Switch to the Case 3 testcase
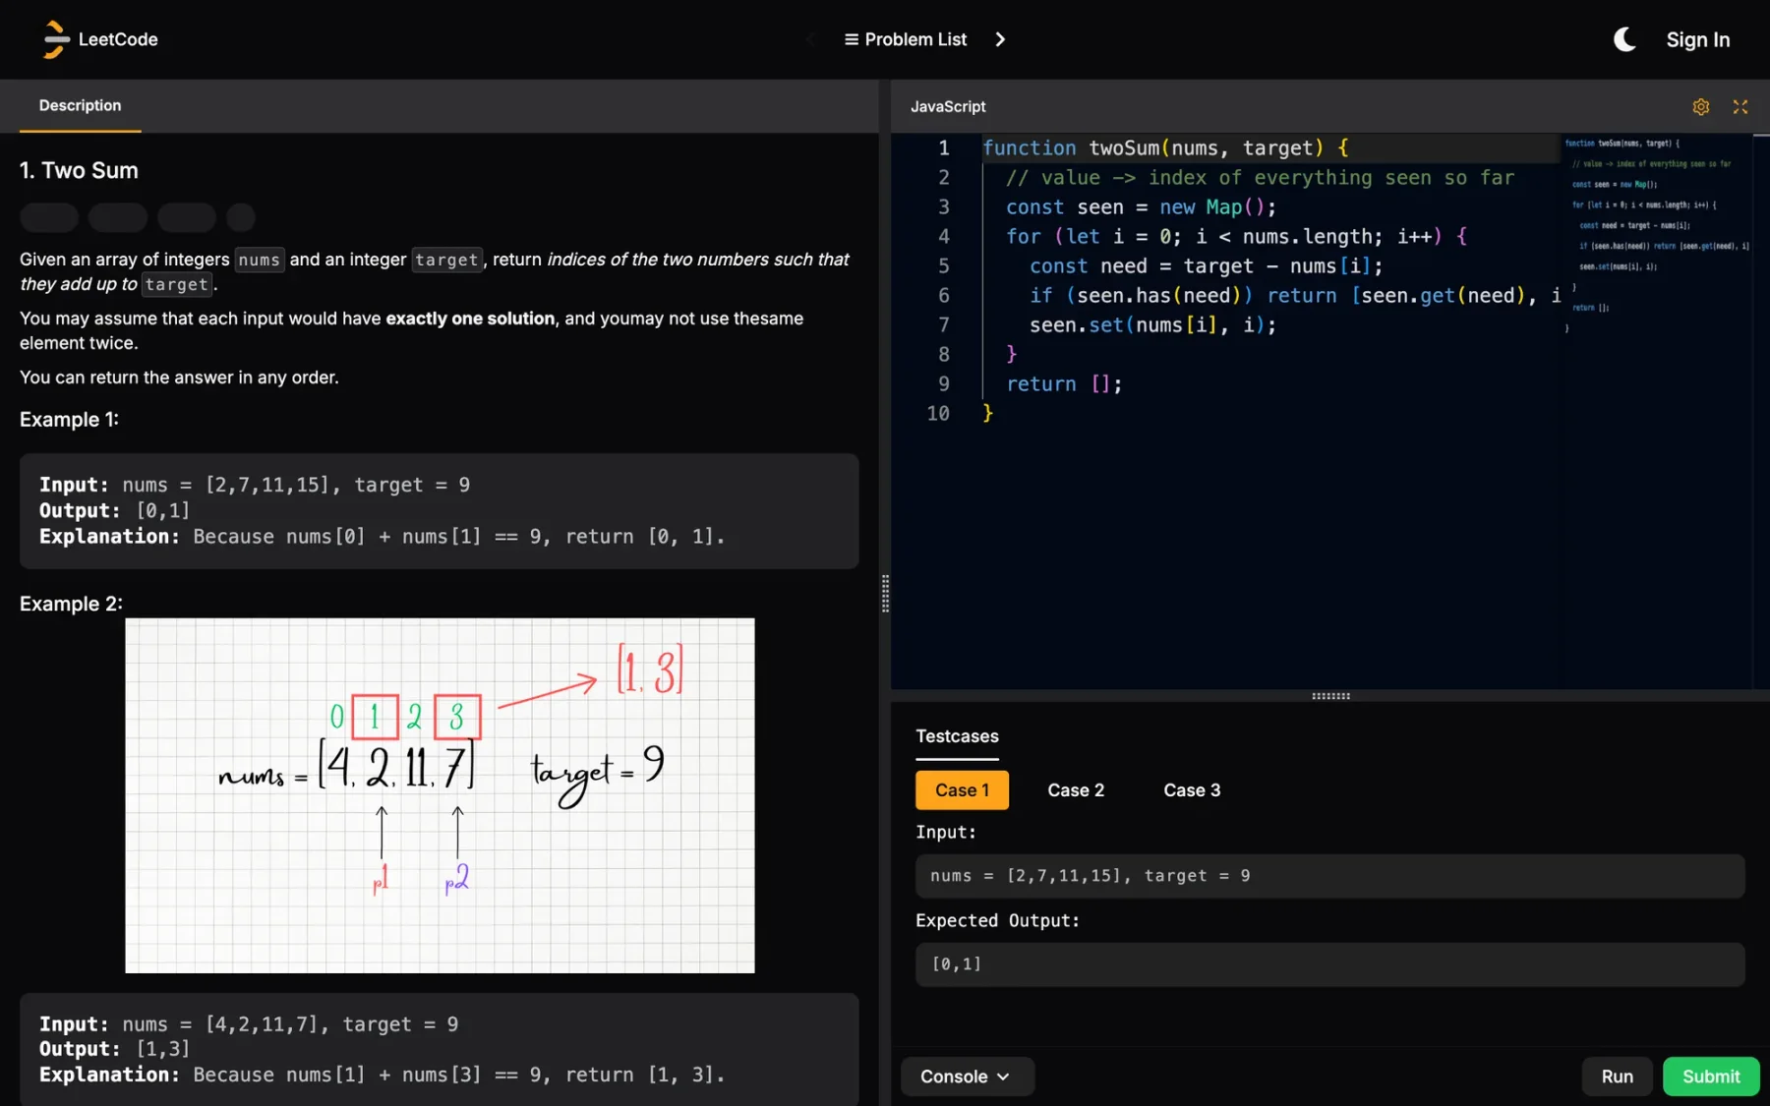This screenshot has width=1770, height=1106. pyautogui.click(x=1192, y=790)
